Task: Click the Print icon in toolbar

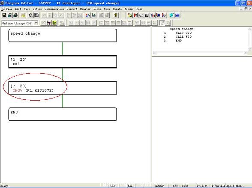Action: pyautogui.click(x=10, y=15)
